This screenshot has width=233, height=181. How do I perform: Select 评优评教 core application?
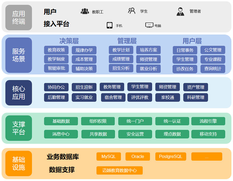click(x=140, y=97)
